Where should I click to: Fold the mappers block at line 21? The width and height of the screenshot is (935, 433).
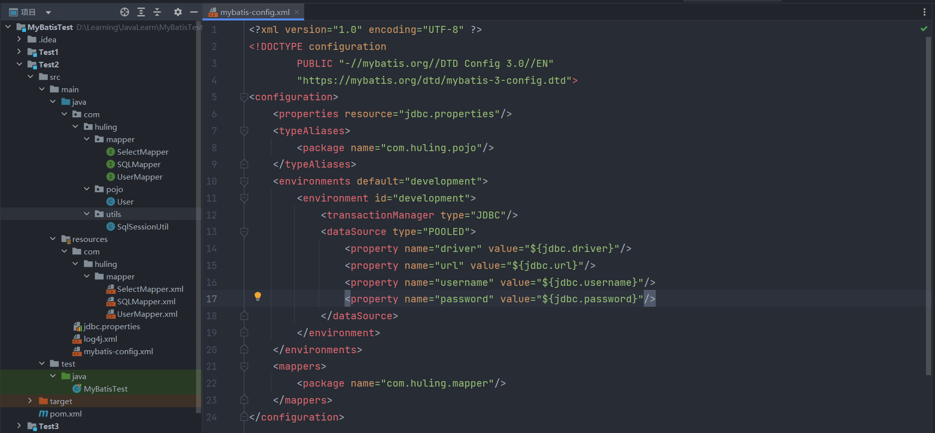pos(244,366)
